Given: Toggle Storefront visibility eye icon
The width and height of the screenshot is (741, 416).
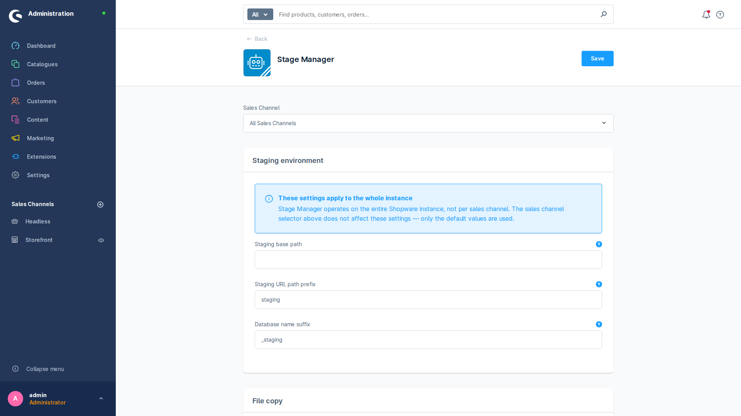Looking at the screenshot, I should coord(101,240).
